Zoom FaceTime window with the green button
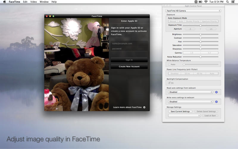 [x=54, y=16]
